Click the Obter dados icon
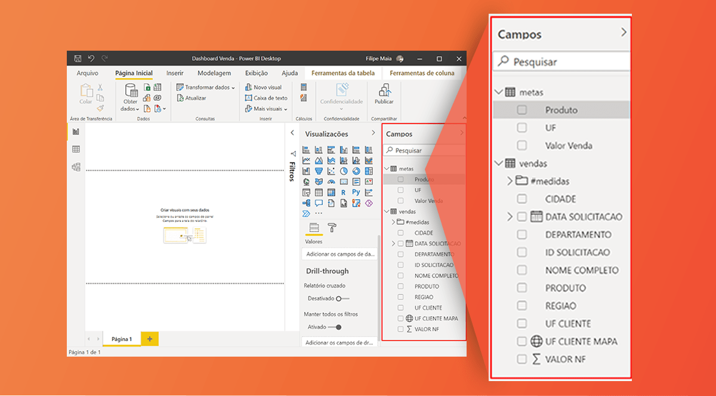 tap(130, 91)
